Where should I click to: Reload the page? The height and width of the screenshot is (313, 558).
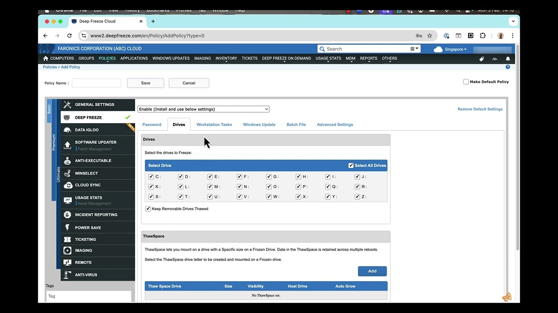(x=69, y=36)
